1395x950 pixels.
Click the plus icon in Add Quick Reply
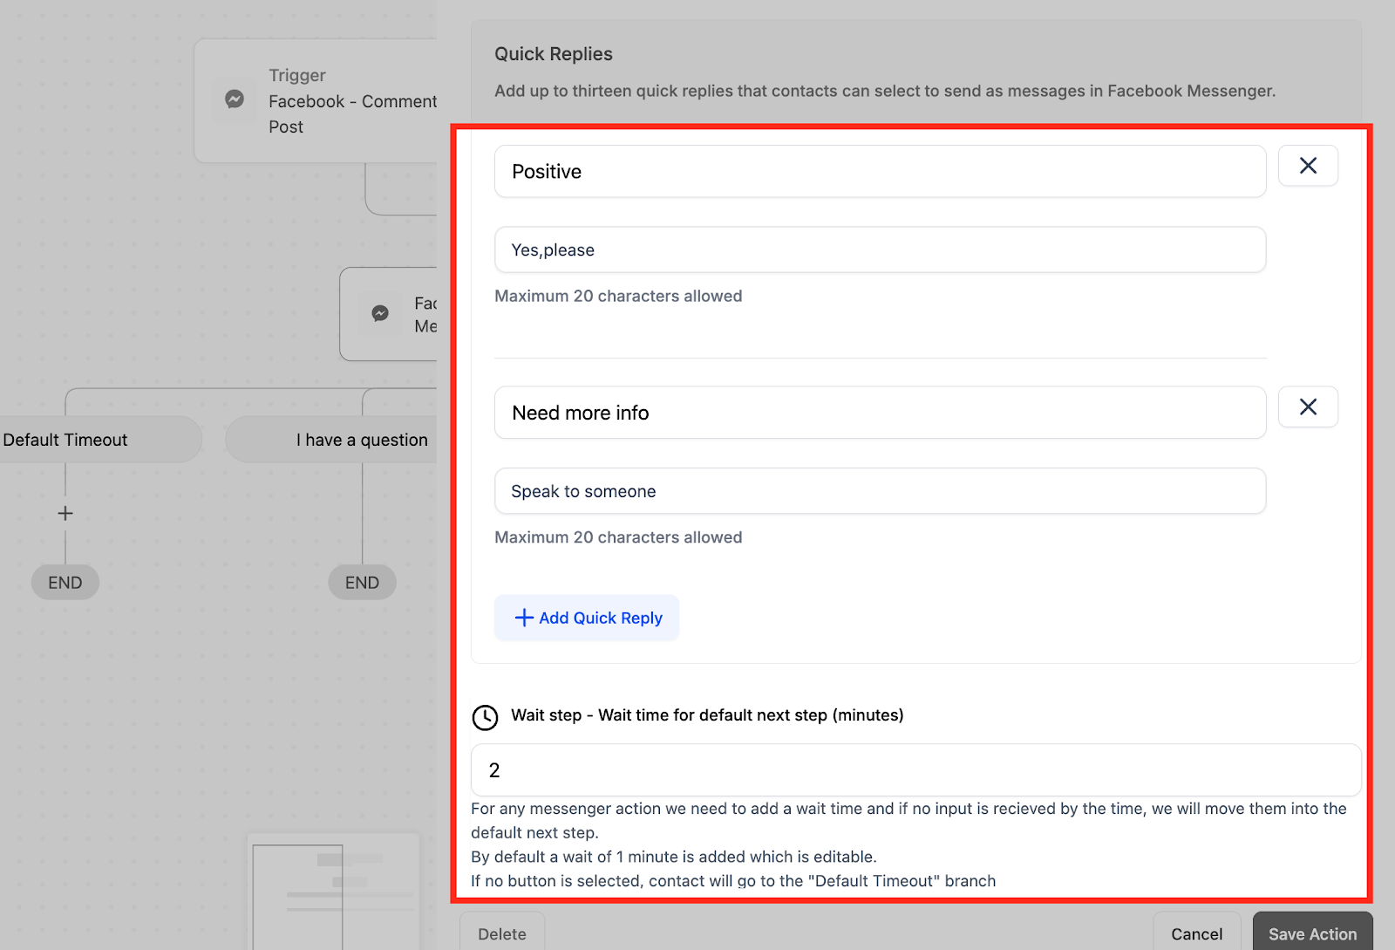click(524, 618)
